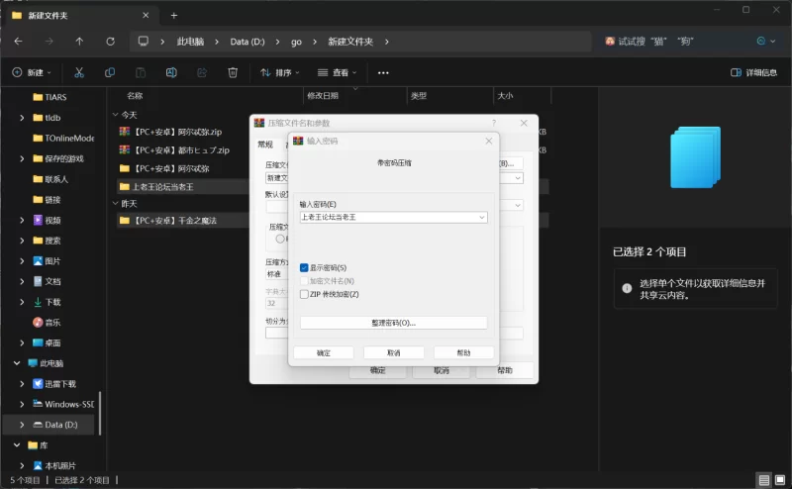Open the 查看 view dropdown

tap(337, 72)
